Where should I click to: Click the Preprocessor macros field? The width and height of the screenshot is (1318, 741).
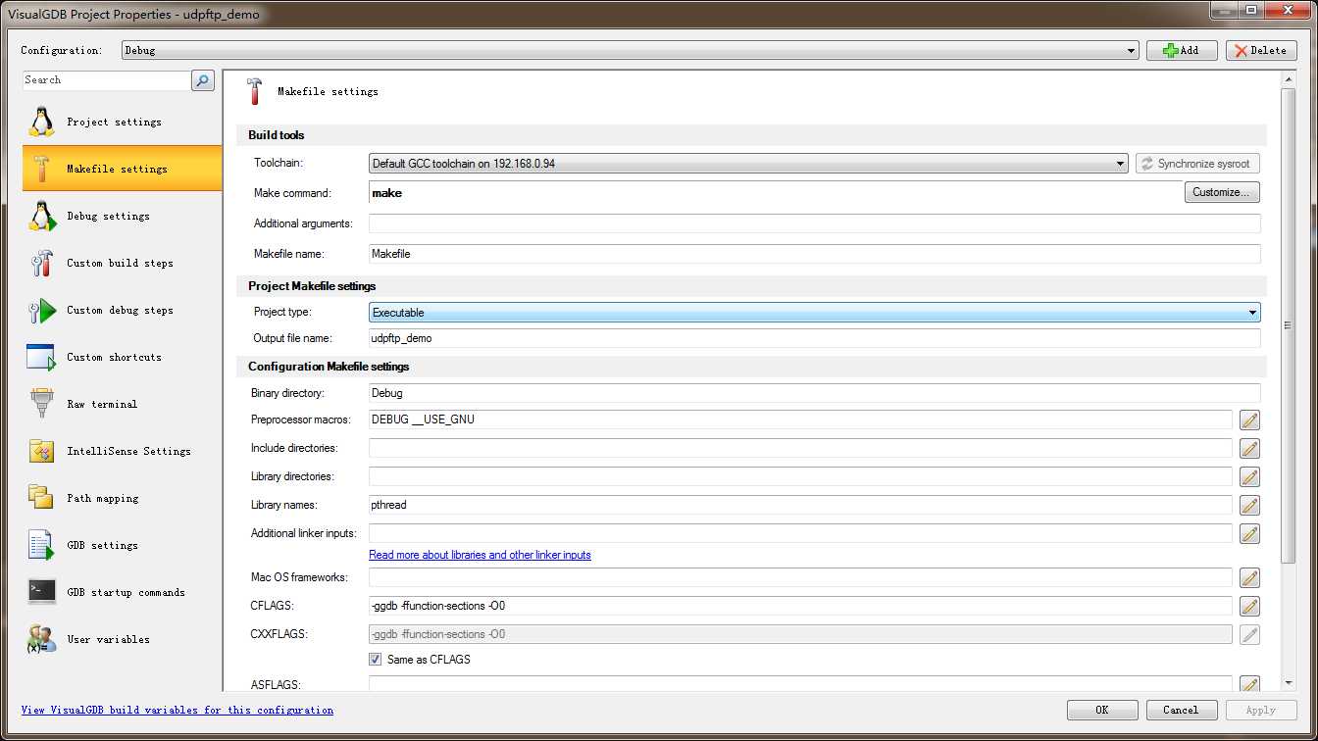(800, 420)
